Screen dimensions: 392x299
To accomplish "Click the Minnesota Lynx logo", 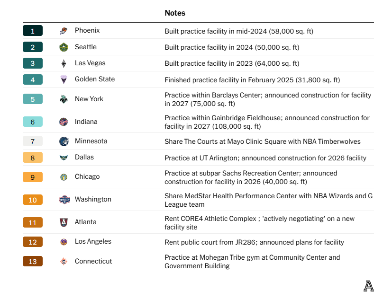I will [64, 141].
